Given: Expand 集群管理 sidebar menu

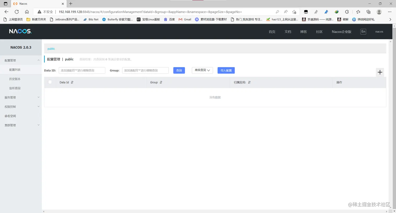Looking at the screenshot, I should [x=21, y=125].
